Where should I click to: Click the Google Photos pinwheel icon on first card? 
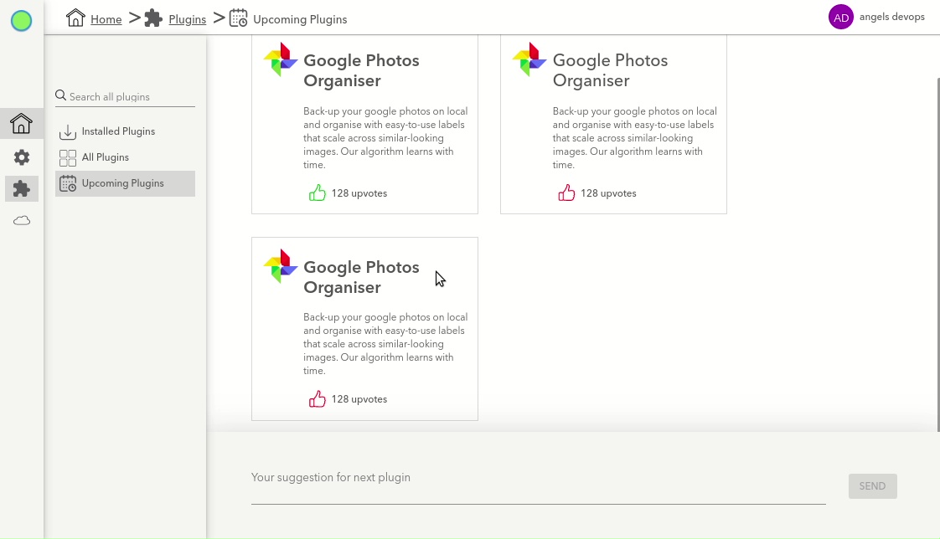281,60
